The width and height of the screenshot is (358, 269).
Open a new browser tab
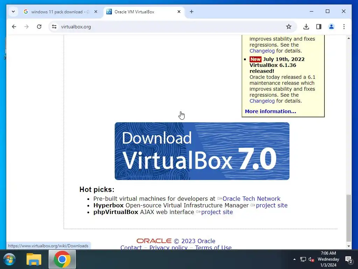[192, 12]
